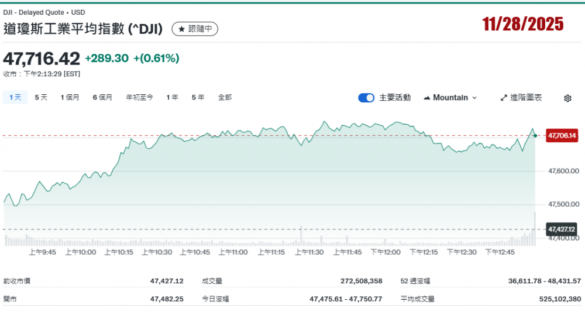Expand the Mountain chart type dropdown
Image resolution: width=585 pixels, height=315 pixels.
pyautogui.click(x=450, y=98)
